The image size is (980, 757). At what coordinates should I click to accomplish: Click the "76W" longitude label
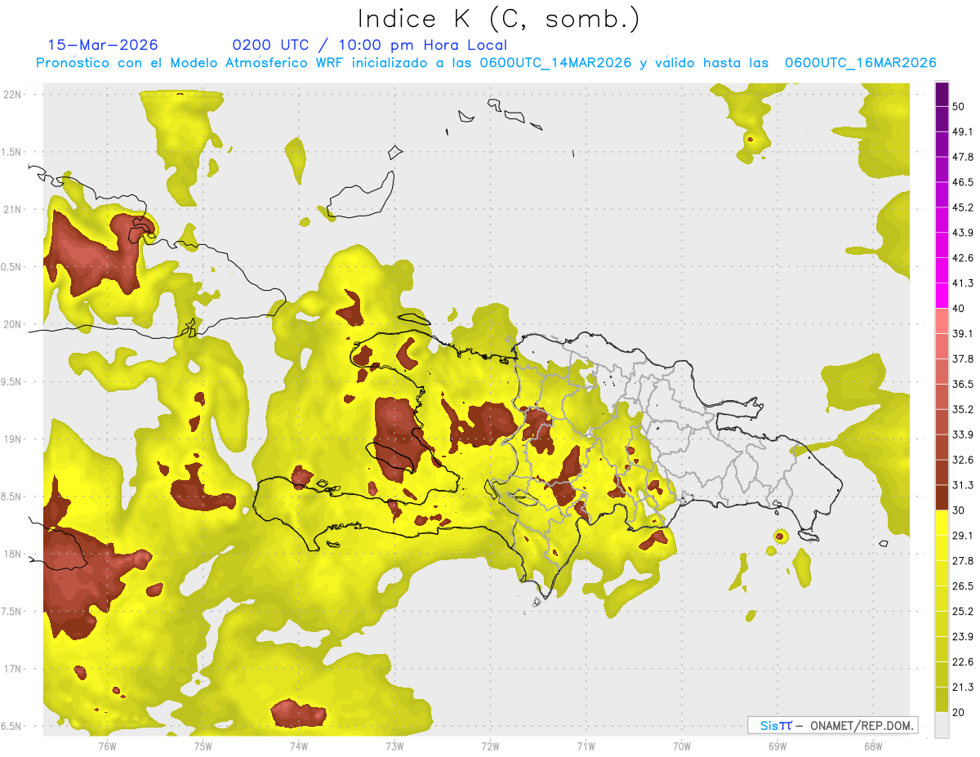click(x=107, y=746)
